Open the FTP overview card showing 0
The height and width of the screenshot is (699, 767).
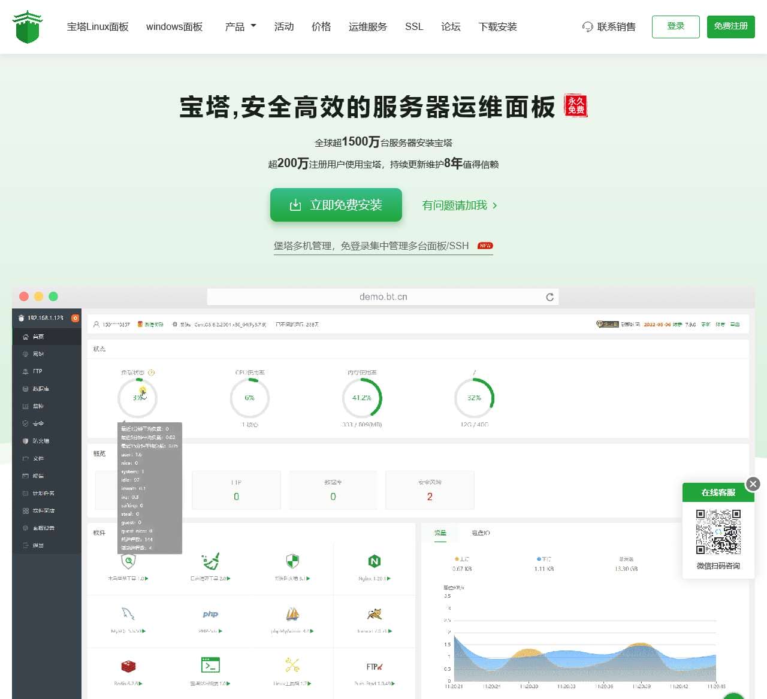tap(236, 490)
